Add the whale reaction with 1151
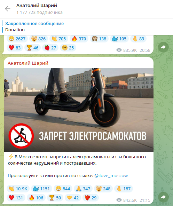The height and width of the screenshot is (206, 173). point(41,189)
